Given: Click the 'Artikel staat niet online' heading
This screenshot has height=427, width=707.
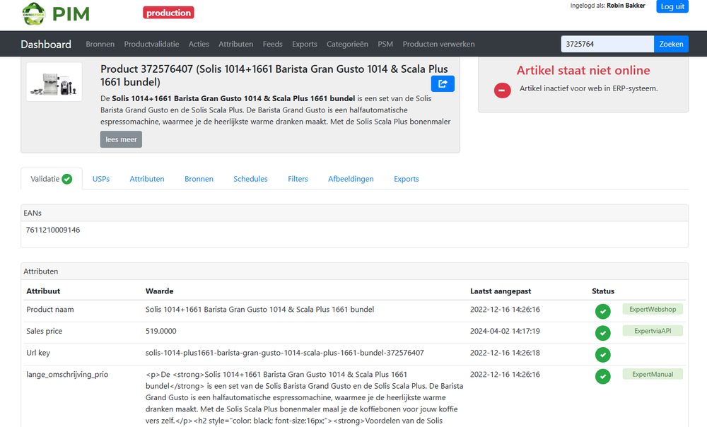Looking at the screenshot, I should click(583, 70).
